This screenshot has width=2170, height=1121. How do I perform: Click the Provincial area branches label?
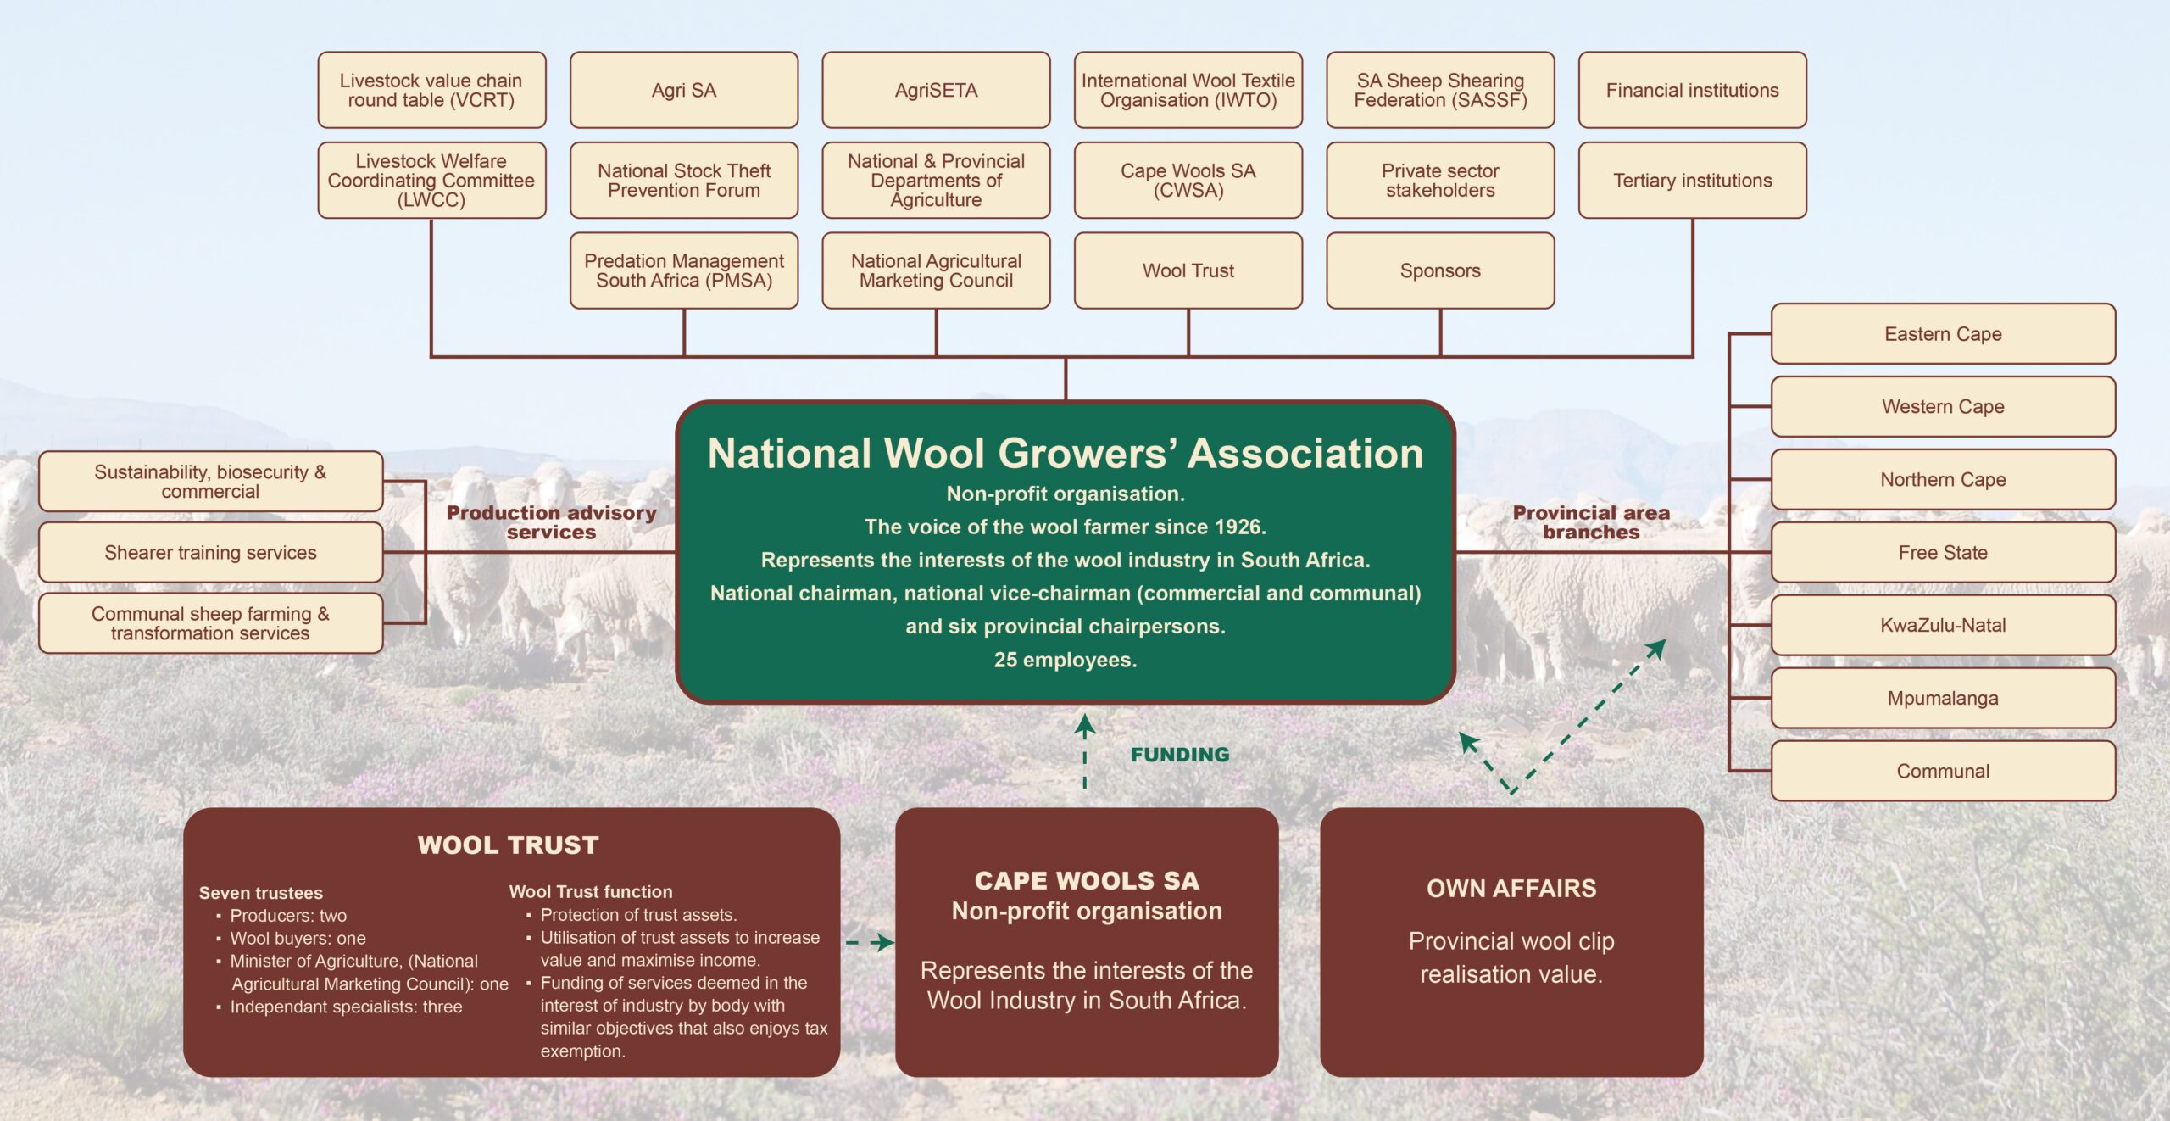tap(1591, 522)
